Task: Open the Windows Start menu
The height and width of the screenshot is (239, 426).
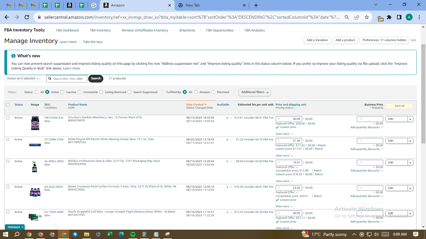Action: (6, 234)
